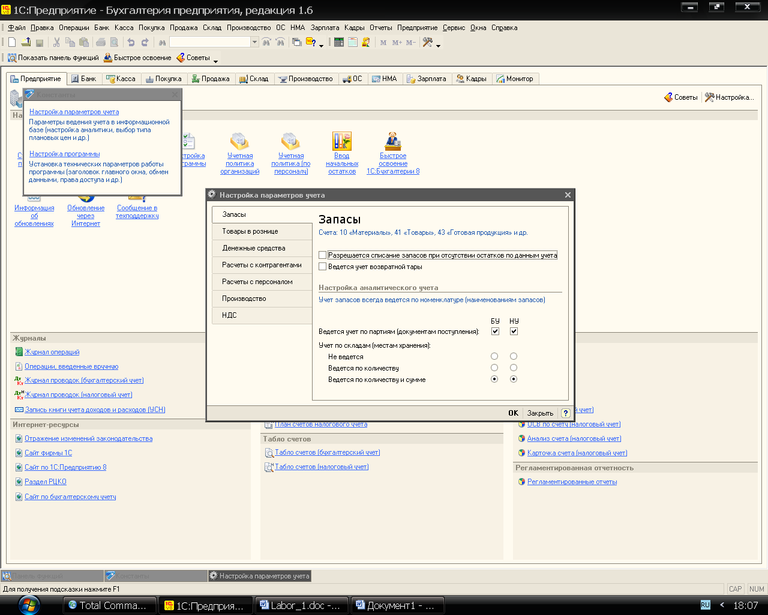
Task: Click the 1C help question icon
Action: pyautogui.click(x=311, y=42)
